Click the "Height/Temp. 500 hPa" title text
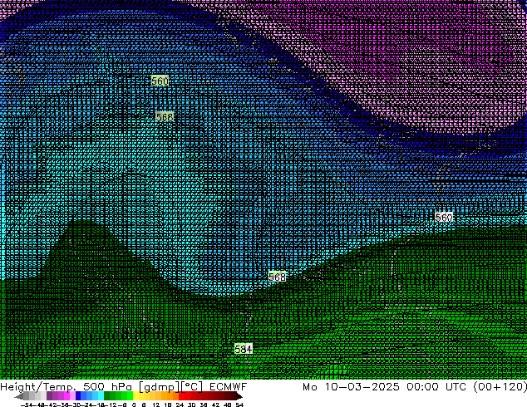The height and width of the screenshot is (407, 527). click(x=66, y=386)
